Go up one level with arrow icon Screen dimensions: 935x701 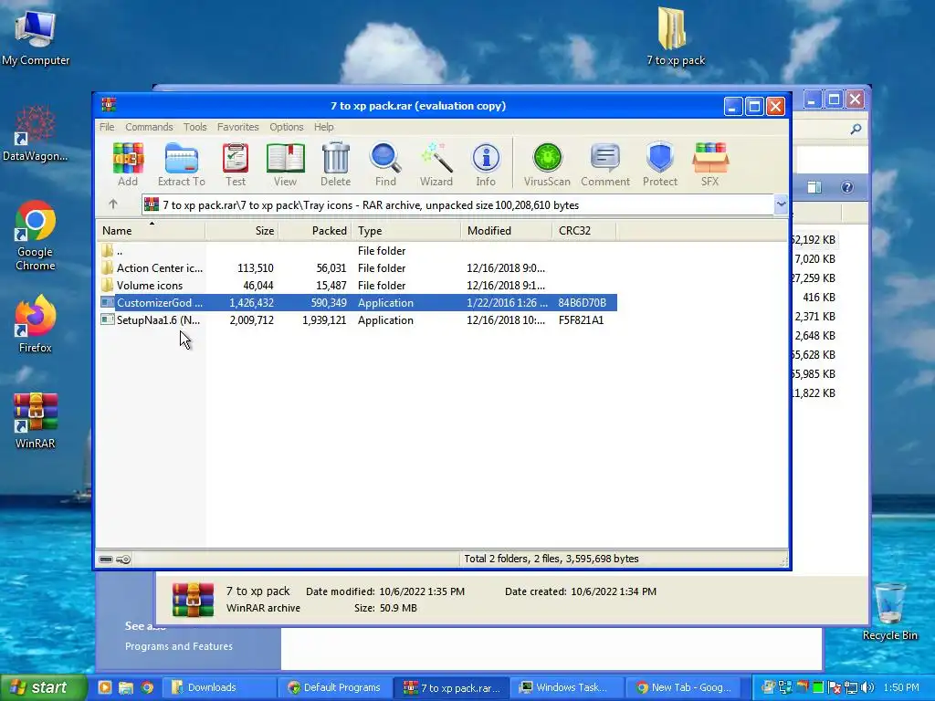click(x=113, y=204)
